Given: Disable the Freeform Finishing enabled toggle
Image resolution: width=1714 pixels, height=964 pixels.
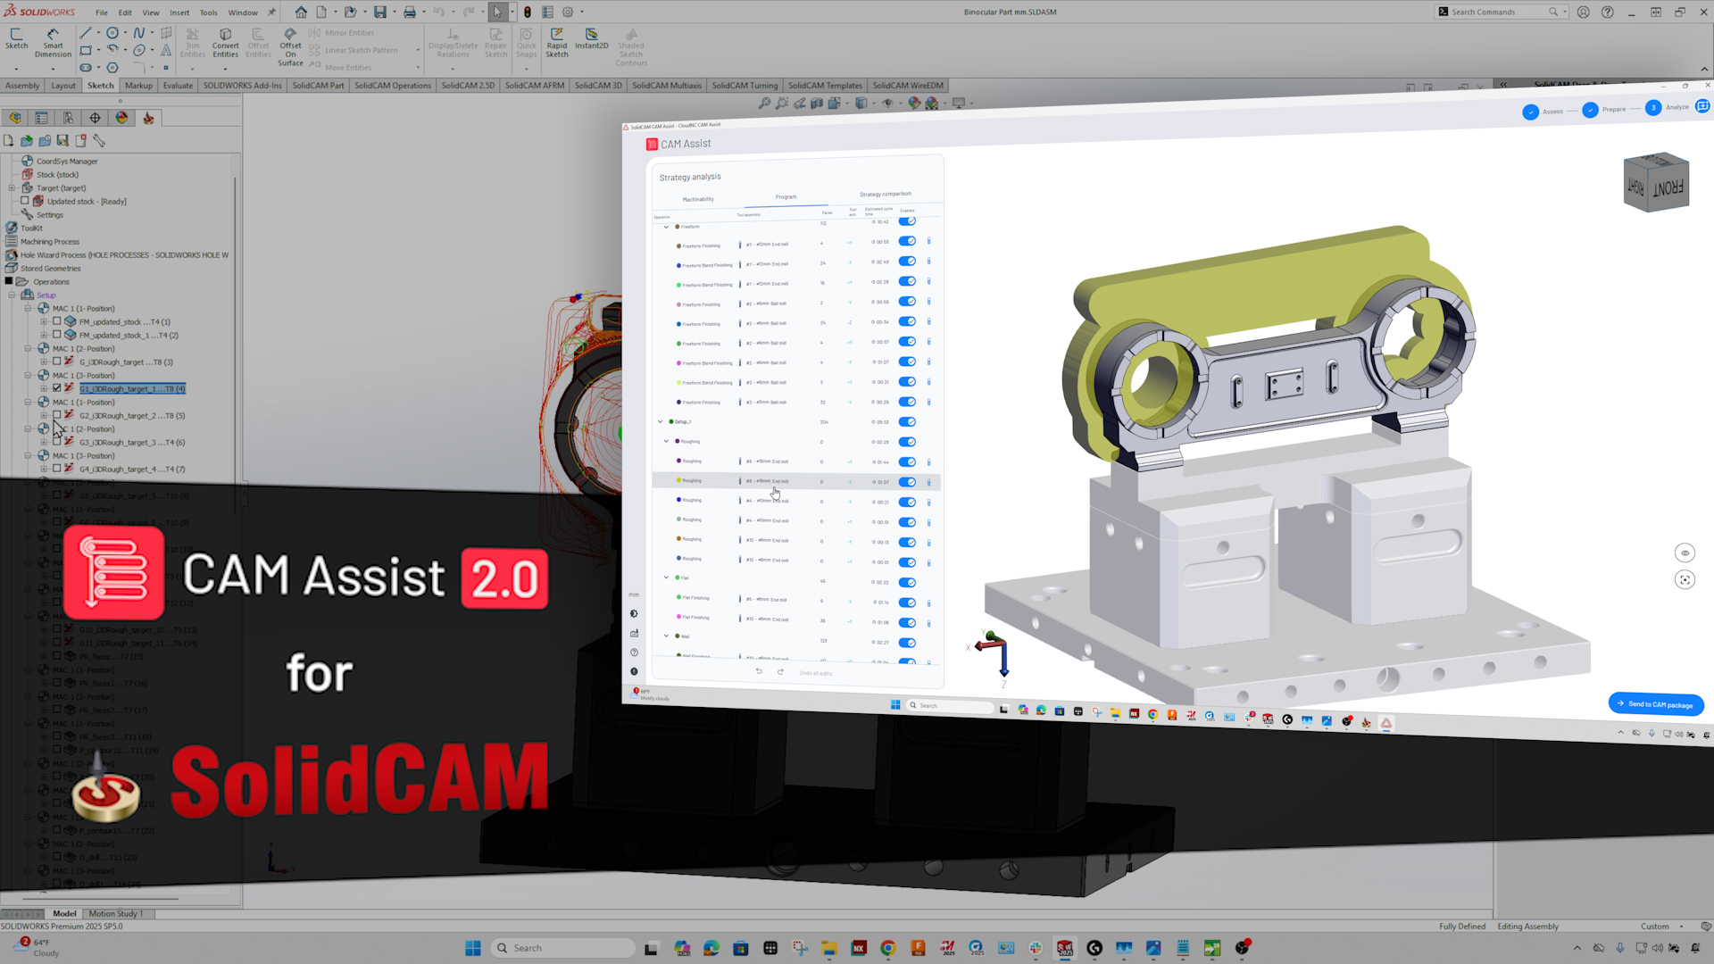Looking at the screenshot, I should 908,241.
